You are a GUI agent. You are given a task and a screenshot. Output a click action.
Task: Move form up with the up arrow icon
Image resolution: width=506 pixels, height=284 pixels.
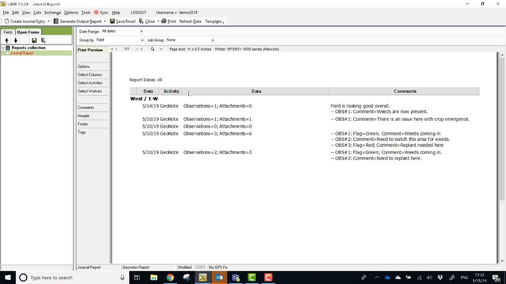pyautogui.click(x=7, y=40)
